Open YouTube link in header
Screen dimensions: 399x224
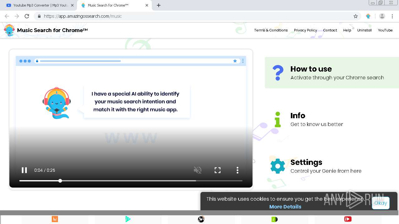[385, 30]
